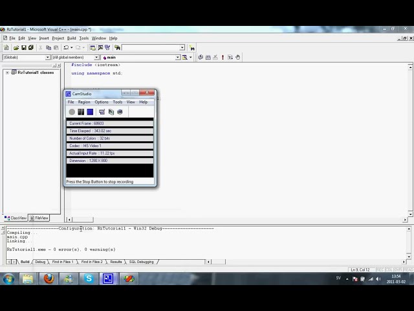Open the Window List icon
The width and height of the screenshot is (414, 311).
pos(107,47)
